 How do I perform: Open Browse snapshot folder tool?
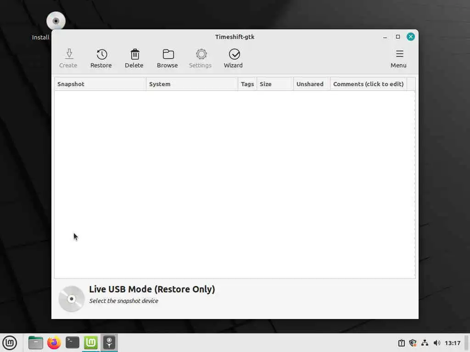click(x=167, y=58)
